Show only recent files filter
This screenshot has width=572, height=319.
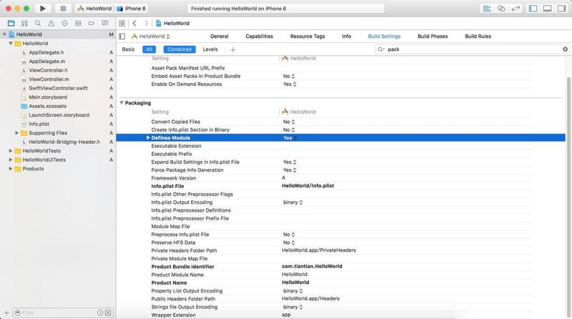pos(100,313)
